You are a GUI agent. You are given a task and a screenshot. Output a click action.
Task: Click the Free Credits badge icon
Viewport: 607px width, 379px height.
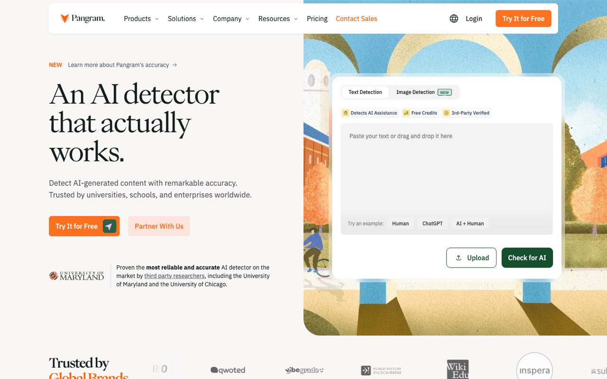click(x=406, y=113)
